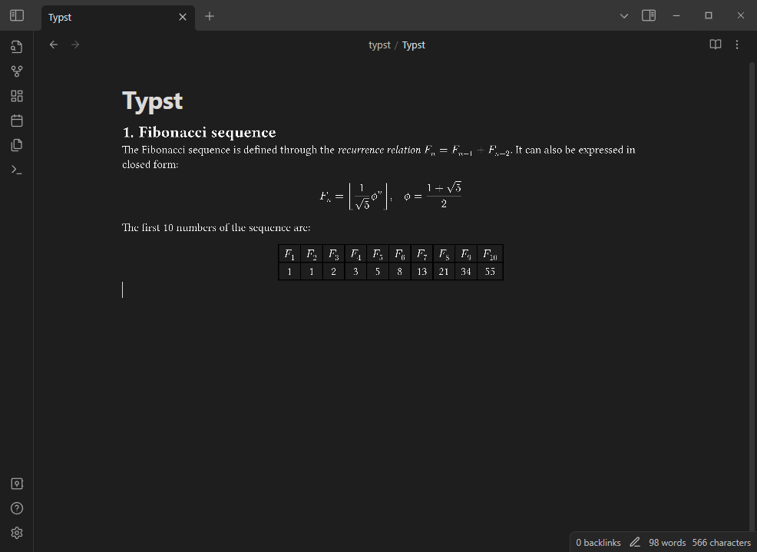Click table cell with value 13

tap(422, 272)
